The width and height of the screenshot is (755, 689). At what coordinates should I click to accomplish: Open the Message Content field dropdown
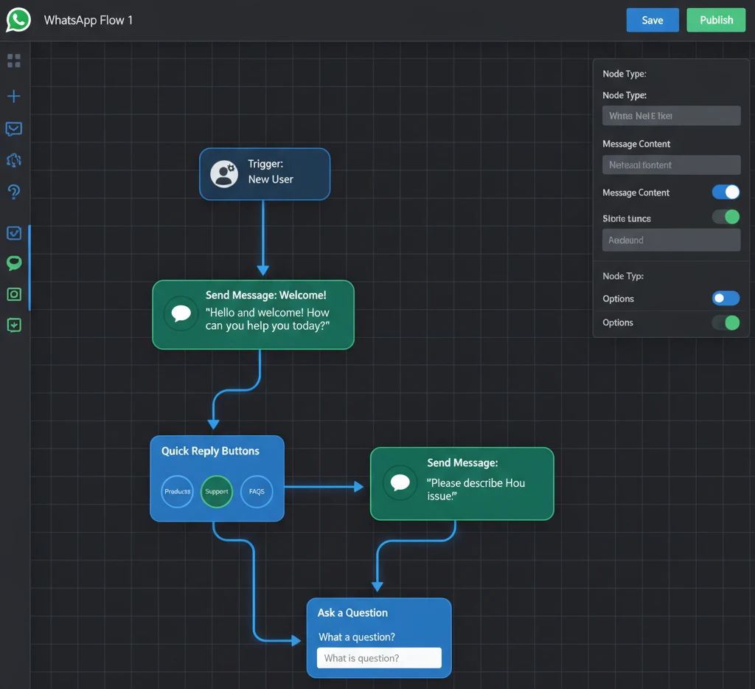(x=671, y=165)
